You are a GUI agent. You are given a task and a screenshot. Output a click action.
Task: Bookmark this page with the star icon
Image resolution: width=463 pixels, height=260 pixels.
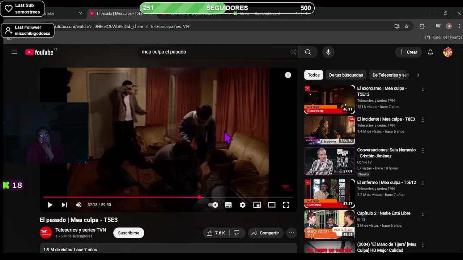point(407,26)
